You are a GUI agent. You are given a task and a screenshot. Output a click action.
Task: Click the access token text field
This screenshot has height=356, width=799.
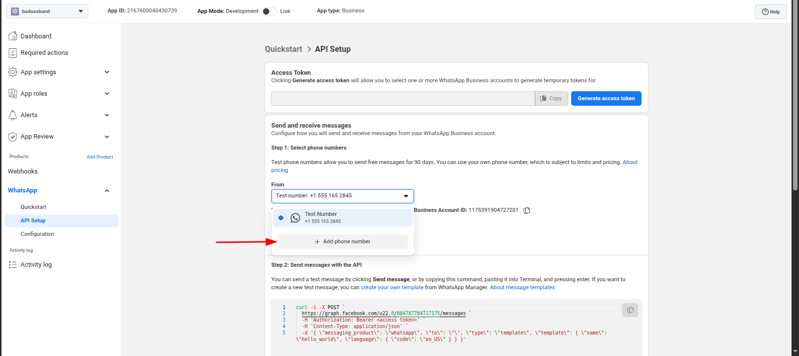[x=403, y=99]
